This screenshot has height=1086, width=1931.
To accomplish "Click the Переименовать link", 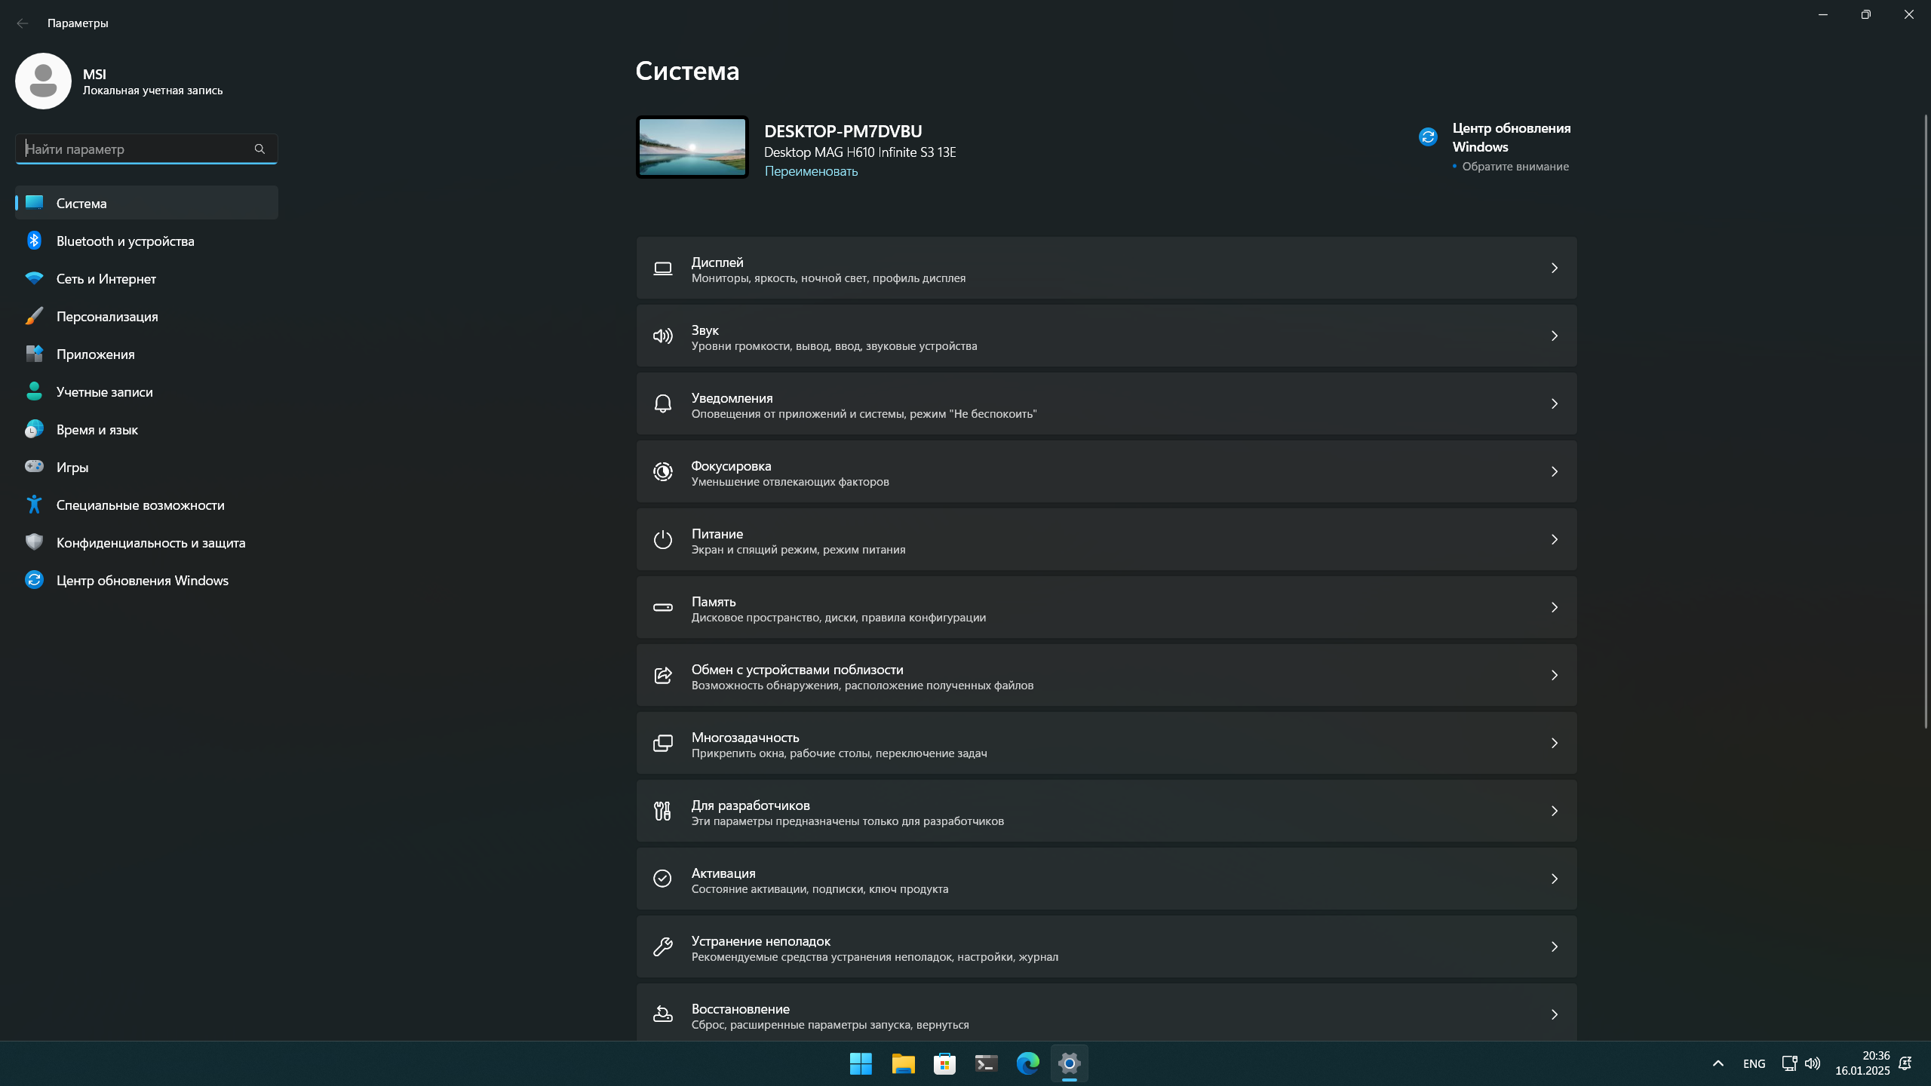I will pos(811,171).
